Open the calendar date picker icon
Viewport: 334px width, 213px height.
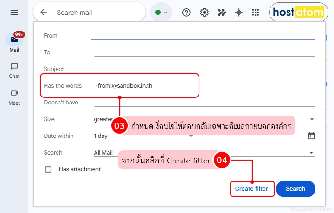(x=311, y=136)
